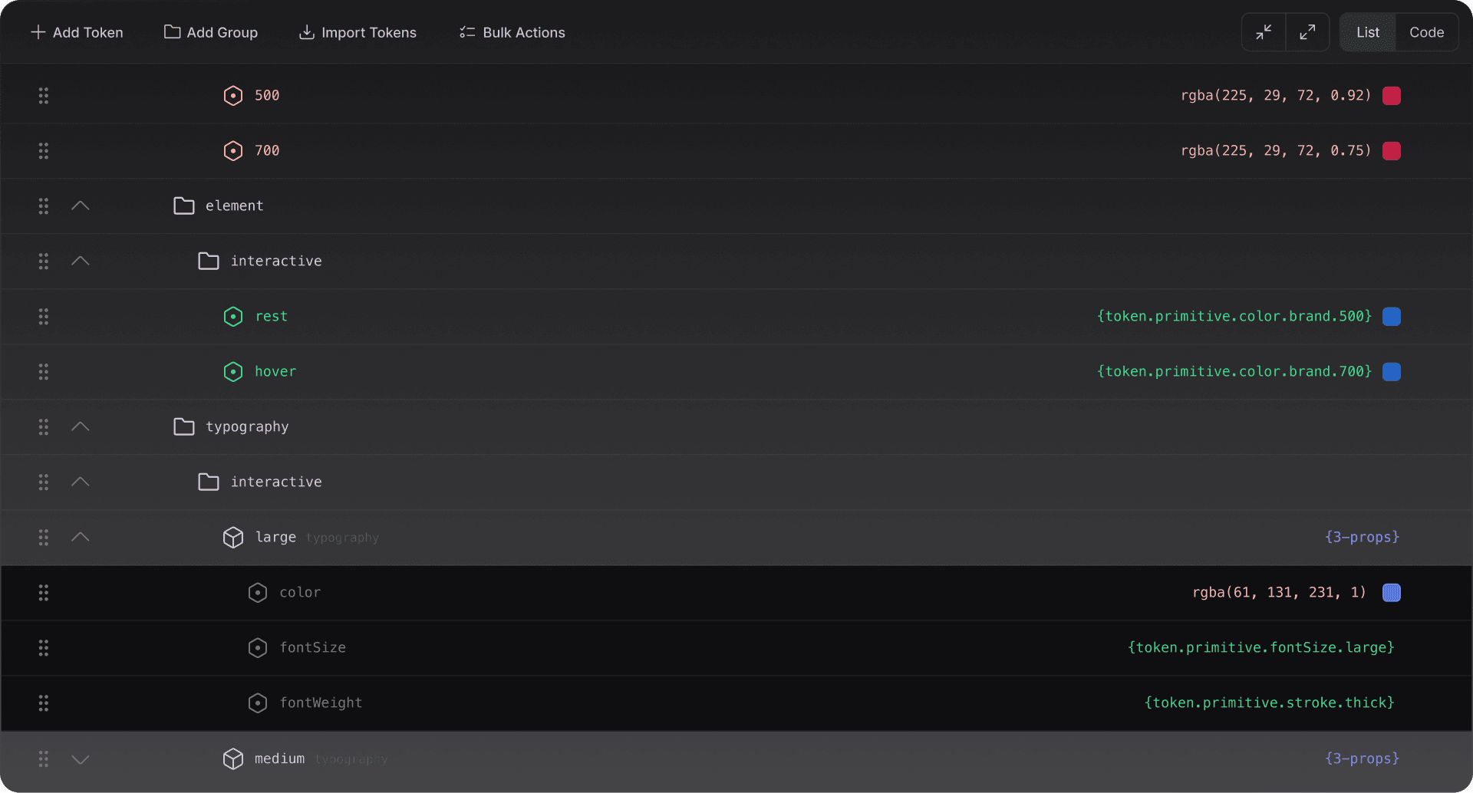Select the value rgba(225, 29, 72, 0.75)
Image resolution: width=1473 pixels, height=793 pixels.
pos(1276,151)
